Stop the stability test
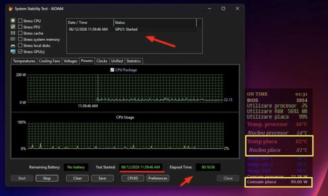Image resolution: width=328 pixels, height=196 pixels. click(x=47, y=178)
